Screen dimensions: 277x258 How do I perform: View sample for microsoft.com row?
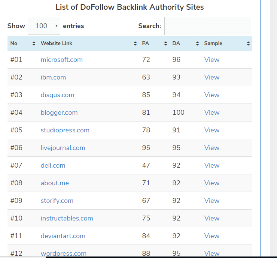212,60
